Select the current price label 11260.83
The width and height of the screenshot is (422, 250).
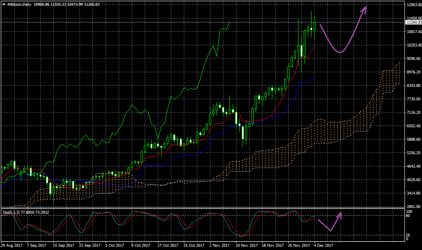[x=413, y=22]
